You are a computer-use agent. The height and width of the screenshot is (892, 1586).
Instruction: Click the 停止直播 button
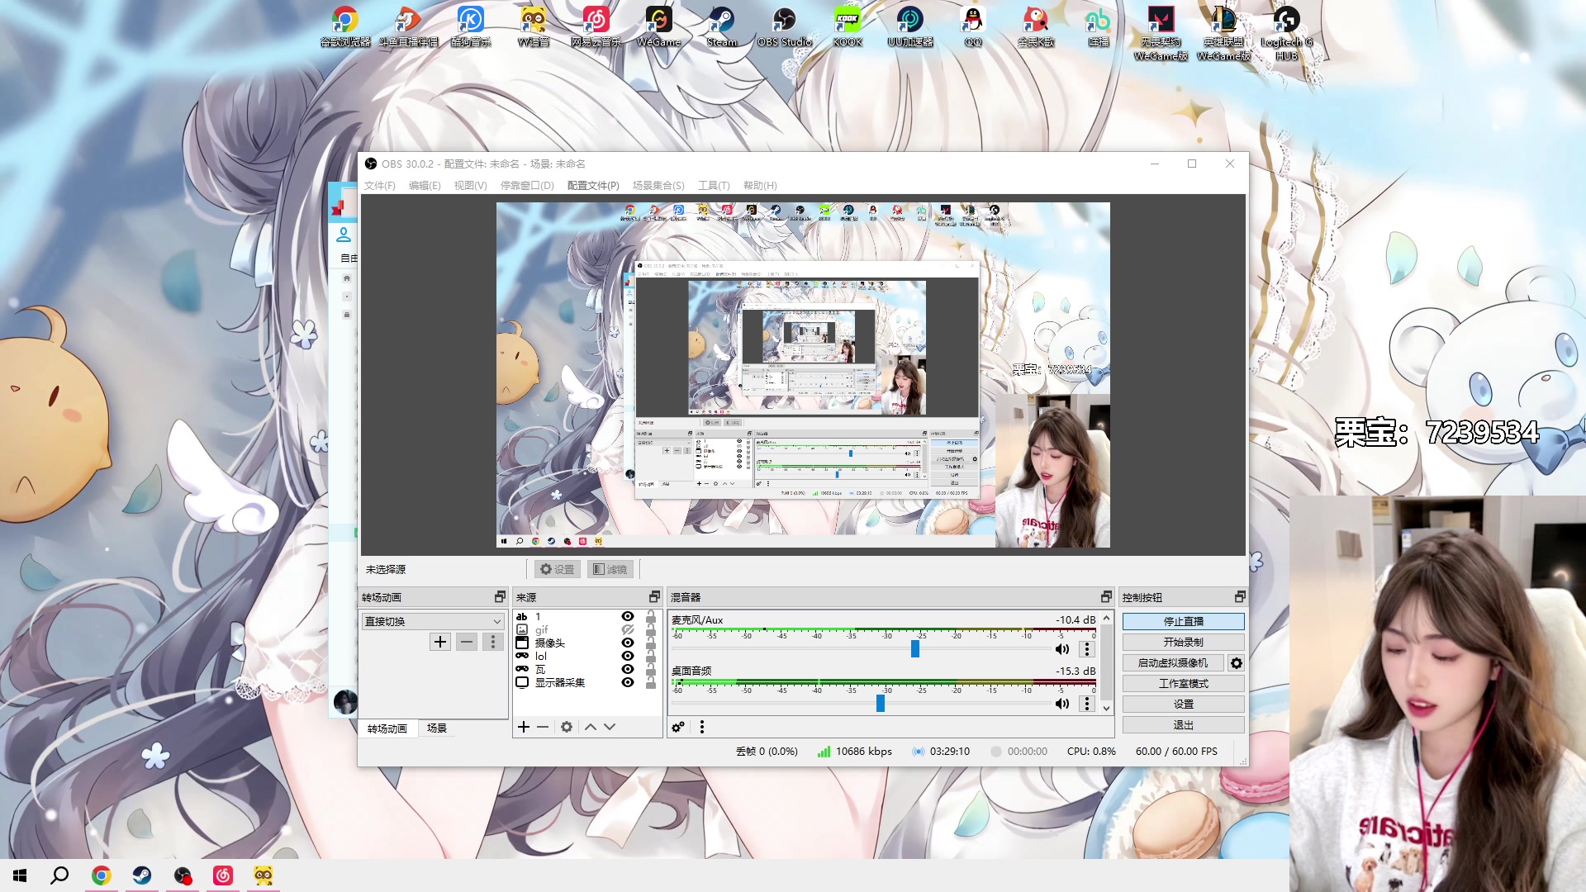(x=1183, y=621)
